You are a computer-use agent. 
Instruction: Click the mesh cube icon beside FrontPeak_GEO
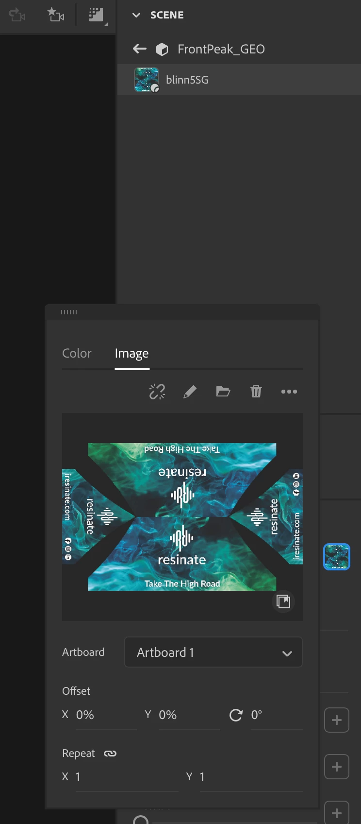click(162, 49)
